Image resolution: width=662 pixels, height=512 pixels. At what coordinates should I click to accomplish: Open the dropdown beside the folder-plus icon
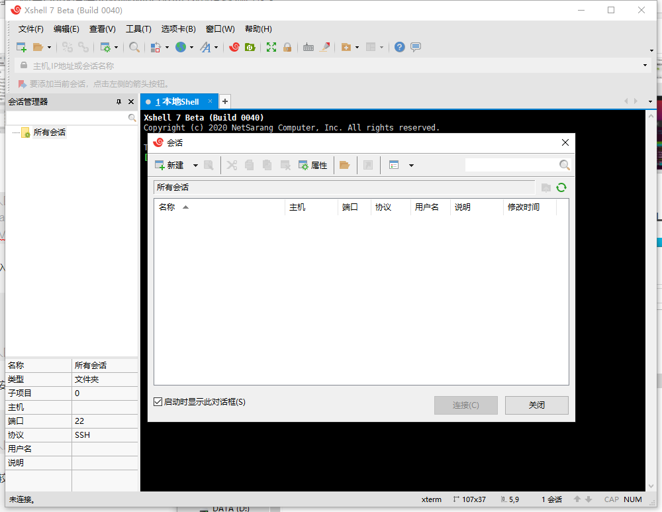click(357, 47)
